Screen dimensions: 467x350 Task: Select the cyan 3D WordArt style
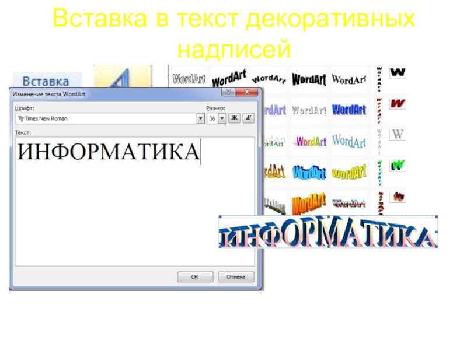point(309,172)
